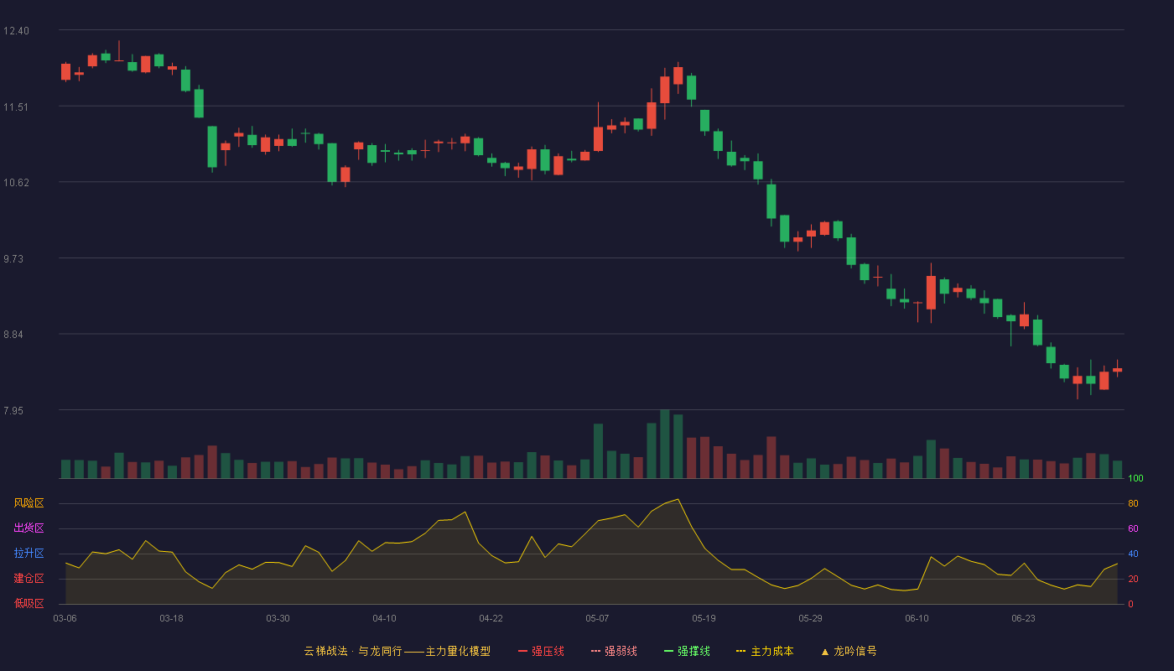
Task: Click the orange 80 indicator scale value
Action: (1133, 503)
